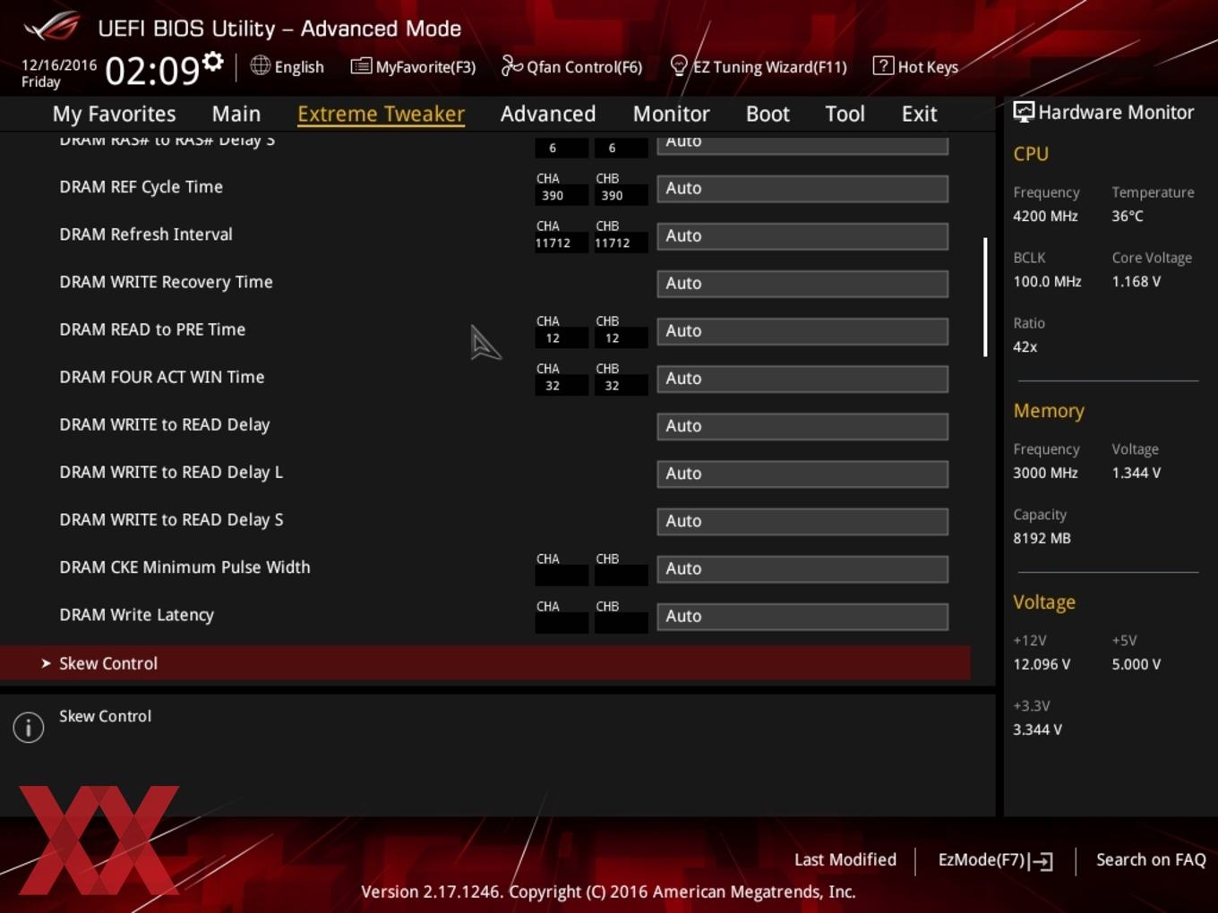Open DRAM CKE Minimum Pulse Width field

coord(802,567)
